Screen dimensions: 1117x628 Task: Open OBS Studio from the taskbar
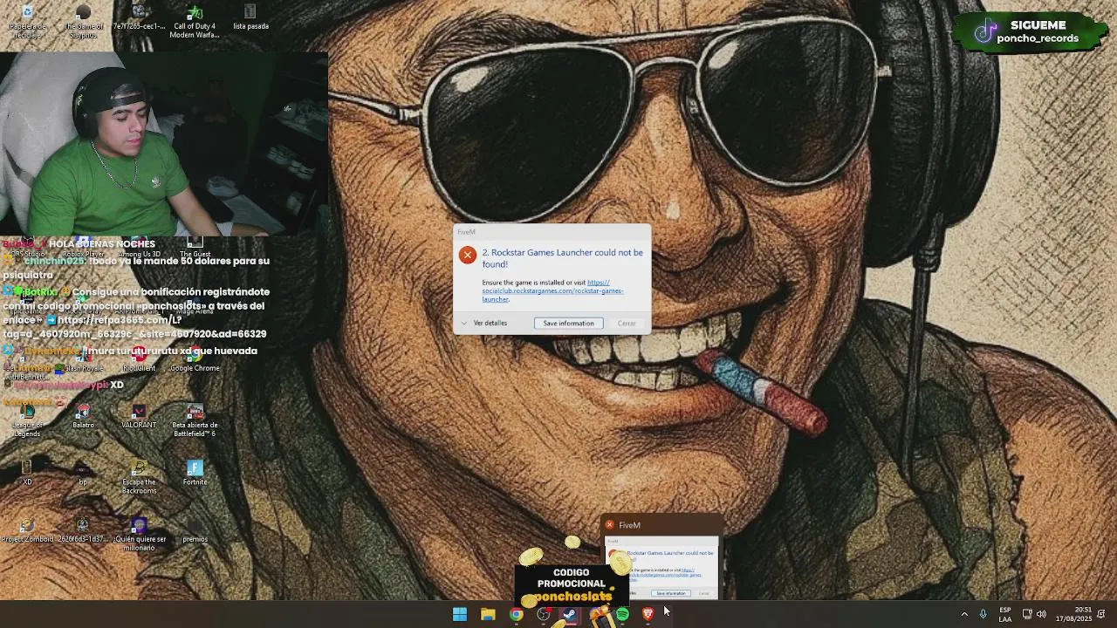[544, 614]
